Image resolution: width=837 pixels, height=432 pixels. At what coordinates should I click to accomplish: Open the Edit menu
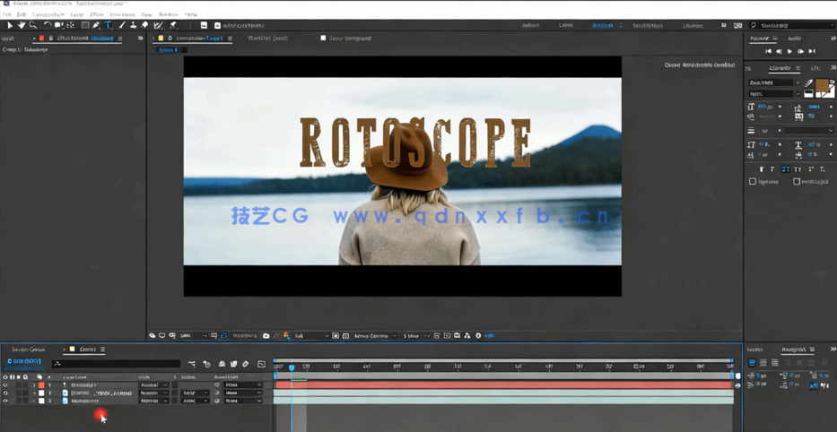click(x=21, y=14)
